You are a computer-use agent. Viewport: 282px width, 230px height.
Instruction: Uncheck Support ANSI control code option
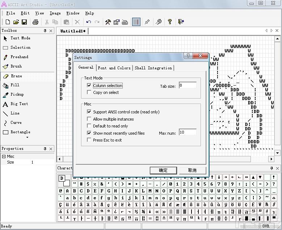click(89, 112)
